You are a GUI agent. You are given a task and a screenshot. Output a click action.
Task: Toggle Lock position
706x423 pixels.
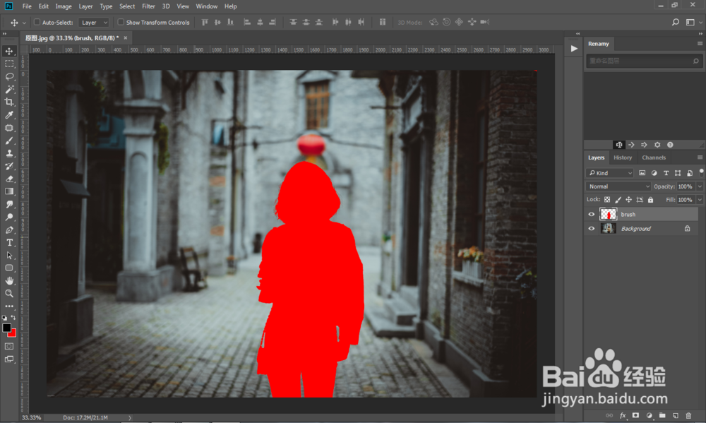tap(628, 200)
